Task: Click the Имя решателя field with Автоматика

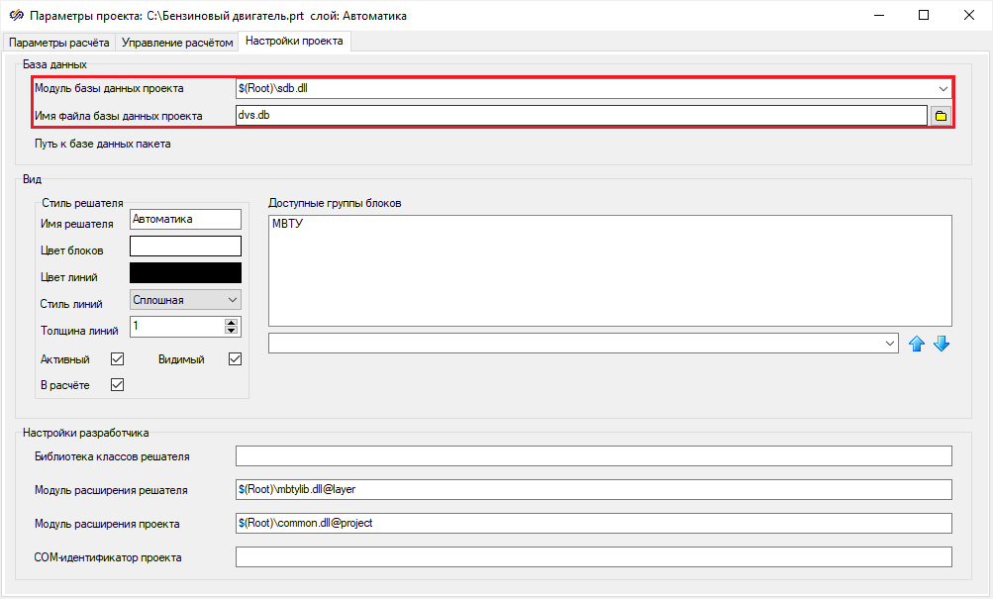Action: (185, 219)
